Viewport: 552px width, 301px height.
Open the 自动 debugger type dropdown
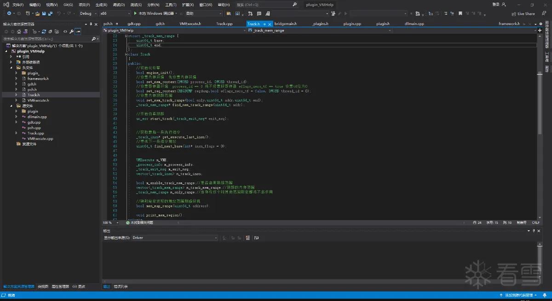204,13
